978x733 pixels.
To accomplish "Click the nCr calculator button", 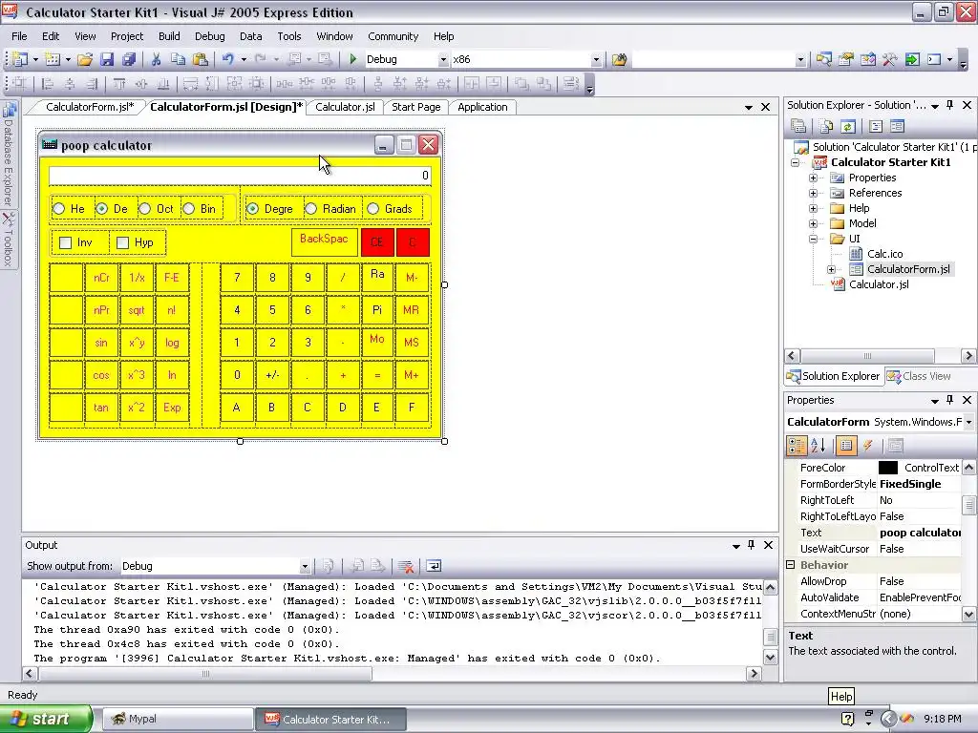I will (101, 278).
